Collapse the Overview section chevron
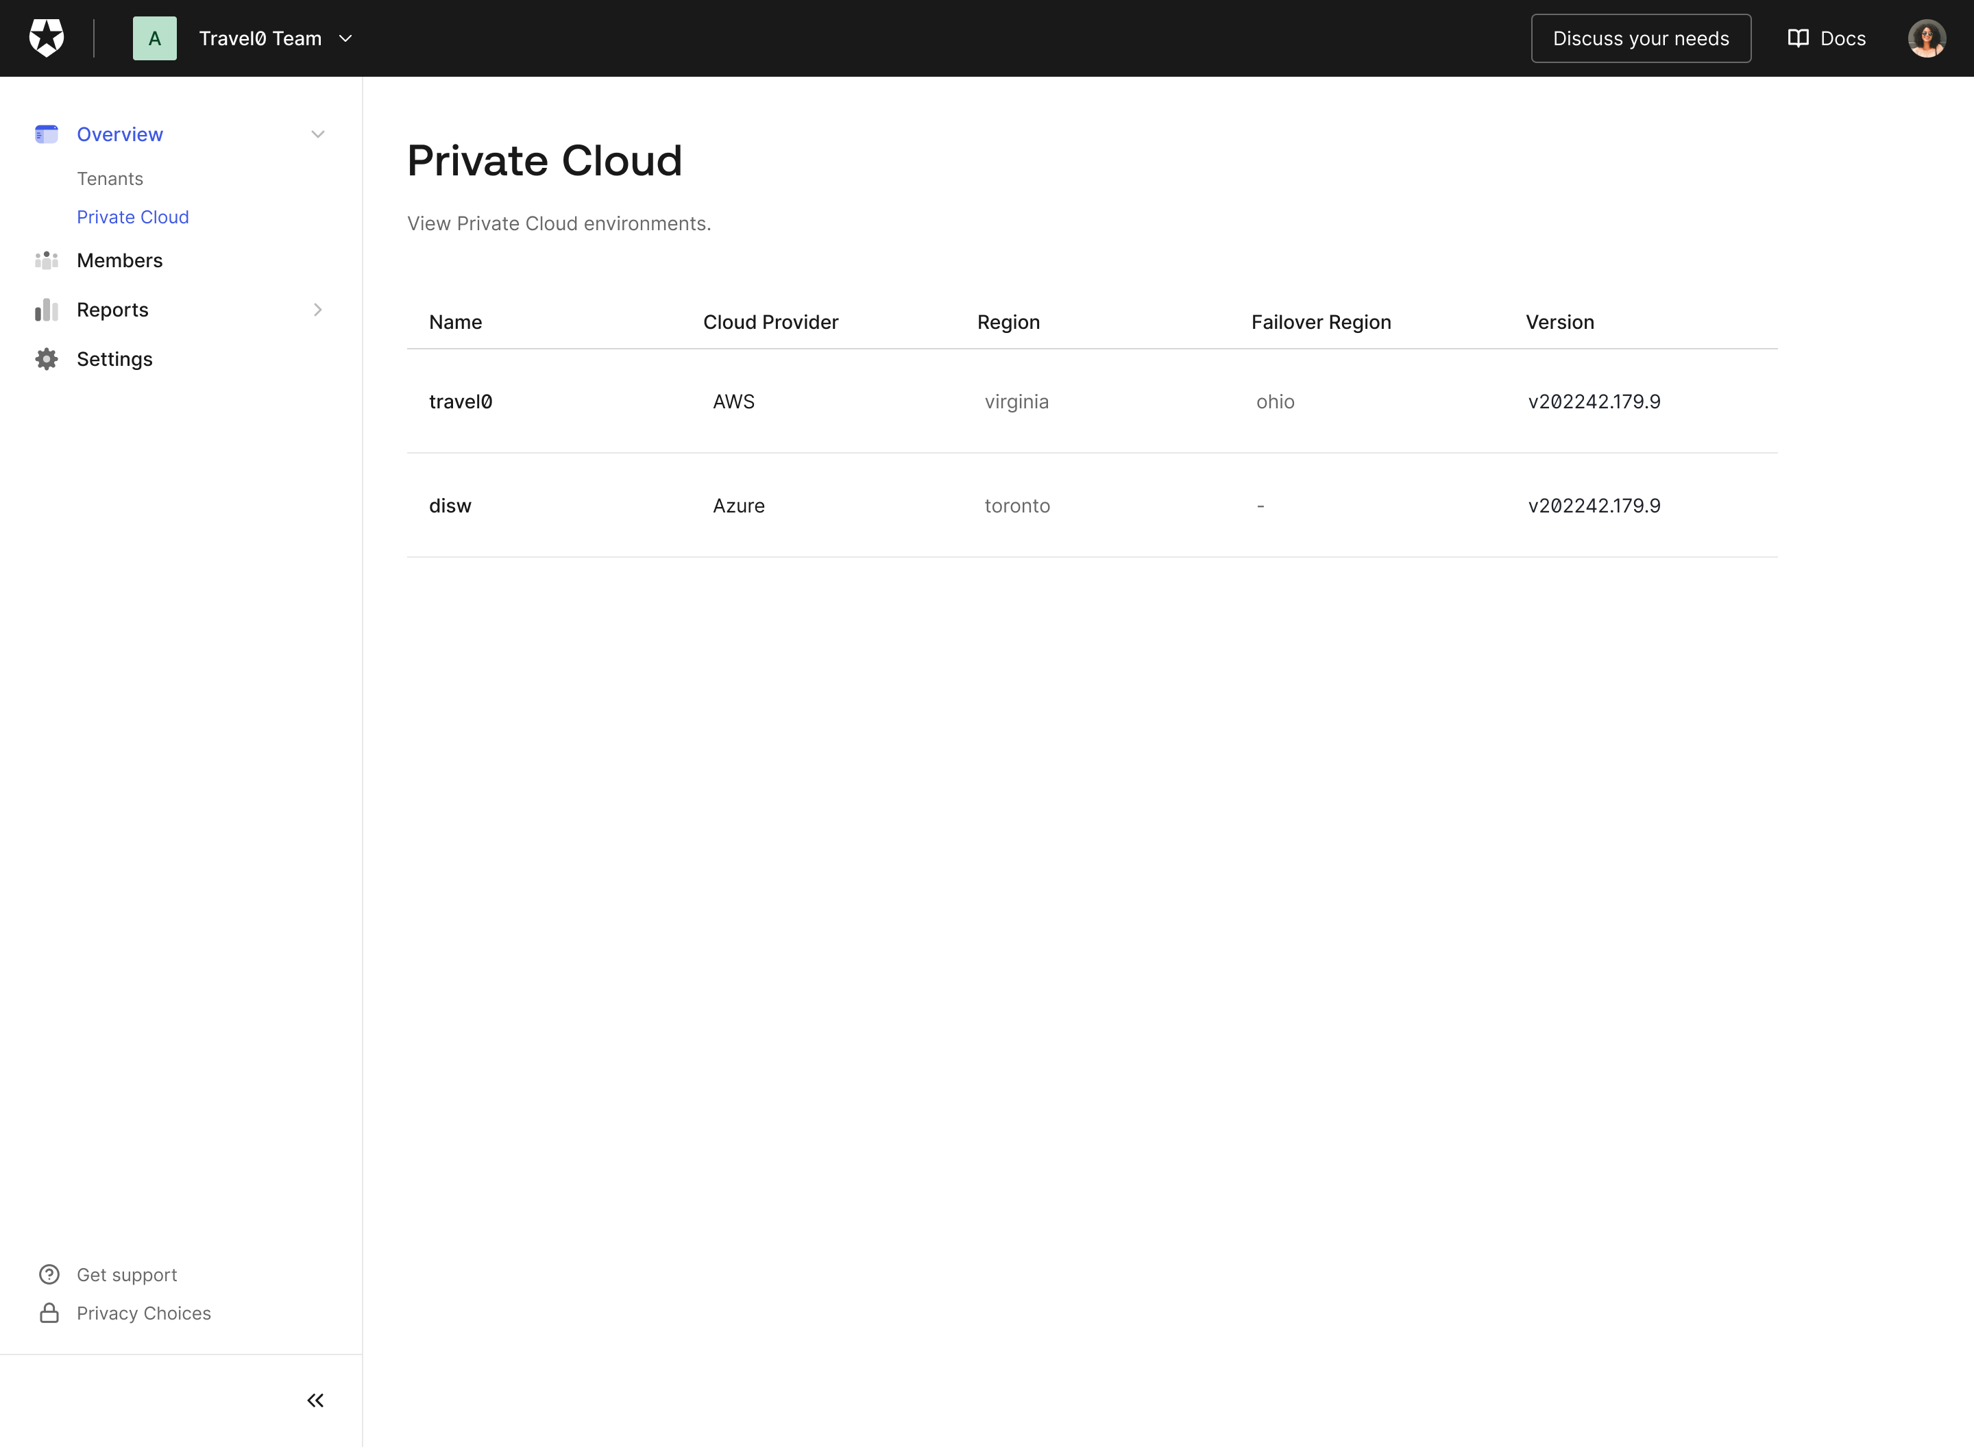The image size is (1974, 1447). 318,134
